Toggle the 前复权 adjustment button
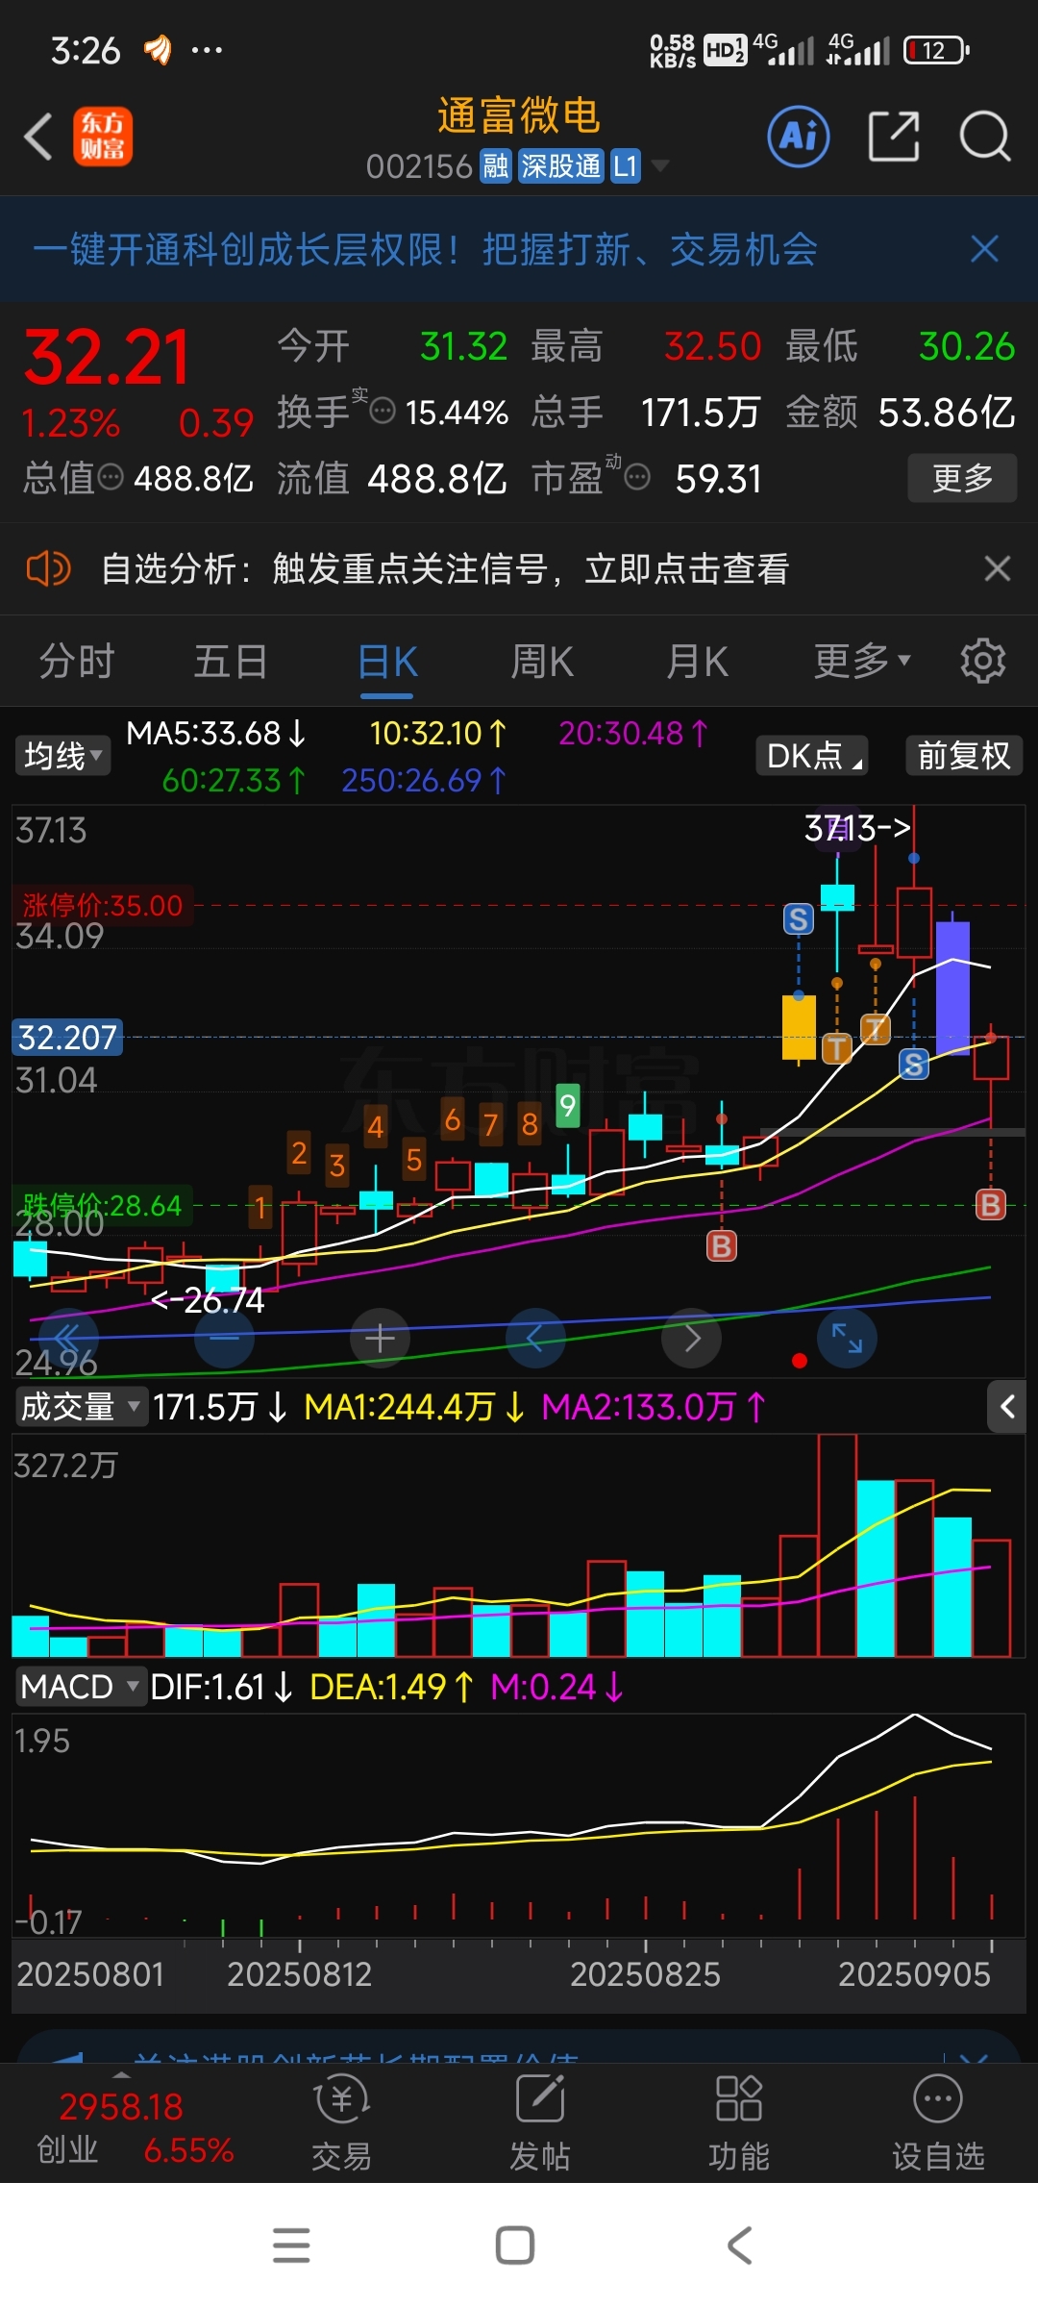Screen dimensions: 1038x2308 click(x=964, y=756)
